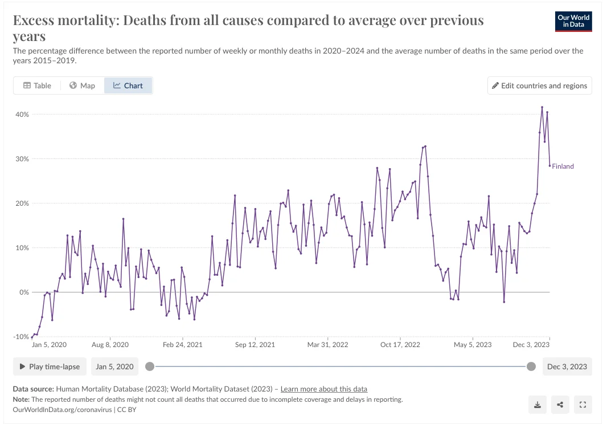Click the Jan 5, 2020 start date label
This screenshot has height=424, width=603.
(114, 366)
